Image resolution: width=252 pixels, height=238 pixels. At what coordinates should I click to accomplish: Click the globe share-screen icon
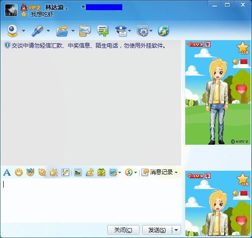(163, 31)
